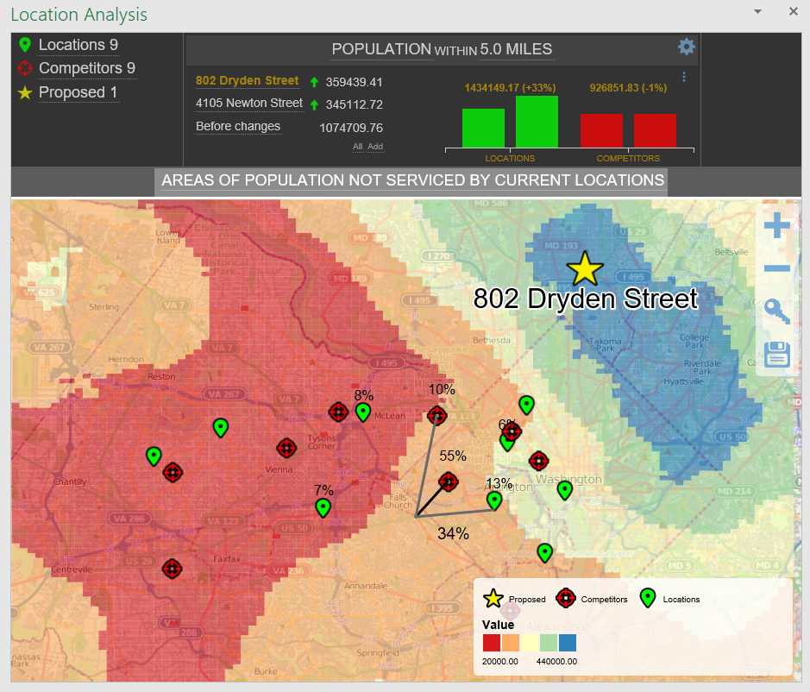Image resolution: width=810 pixels, height=692 pixels.
Task: Click the northernmost green location pin
Action: (526, 404)
